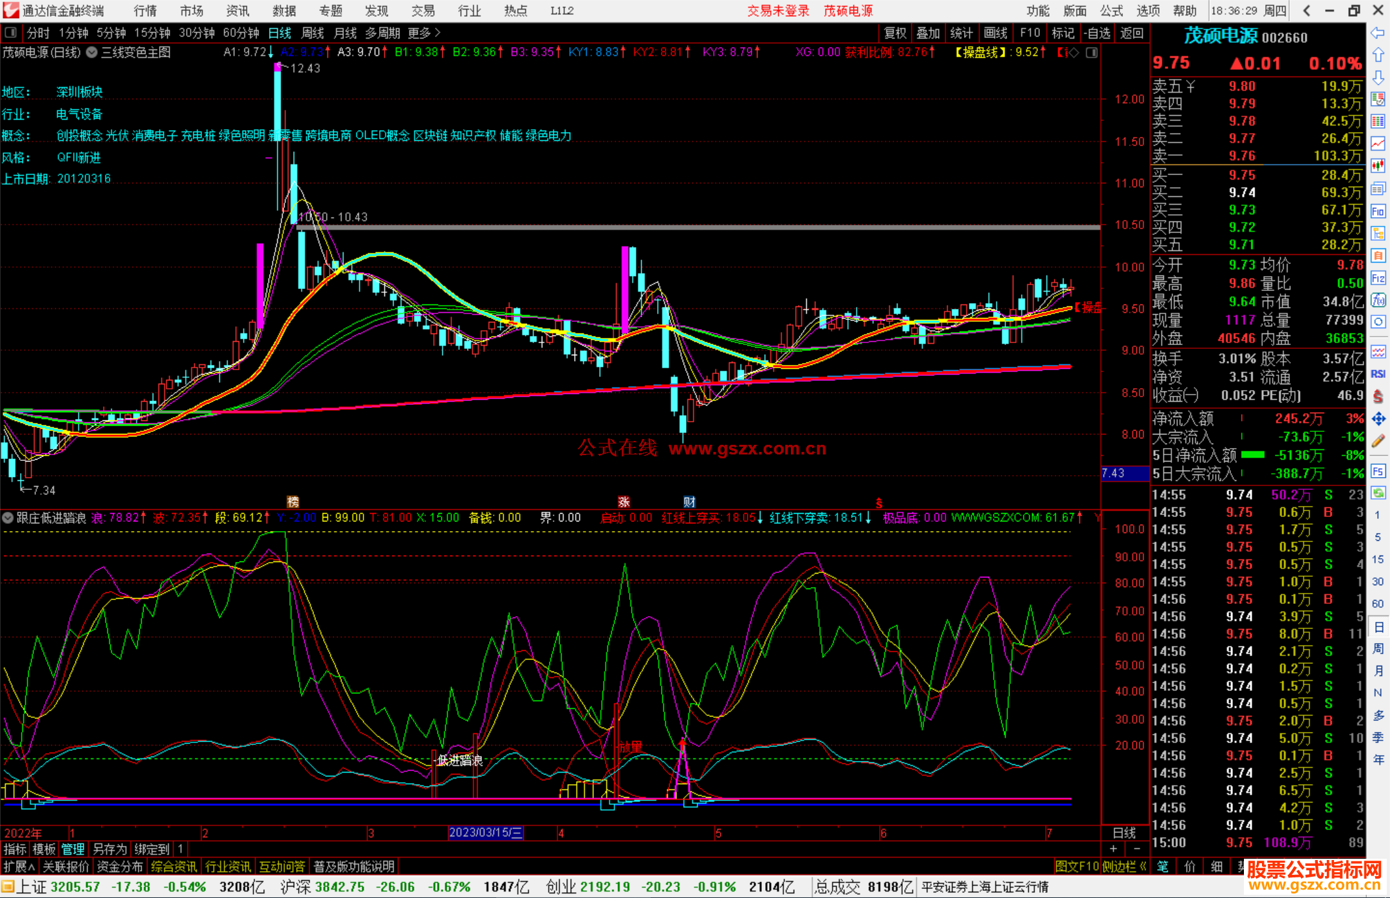Switch to the 周线 period tab

(313, 32)
